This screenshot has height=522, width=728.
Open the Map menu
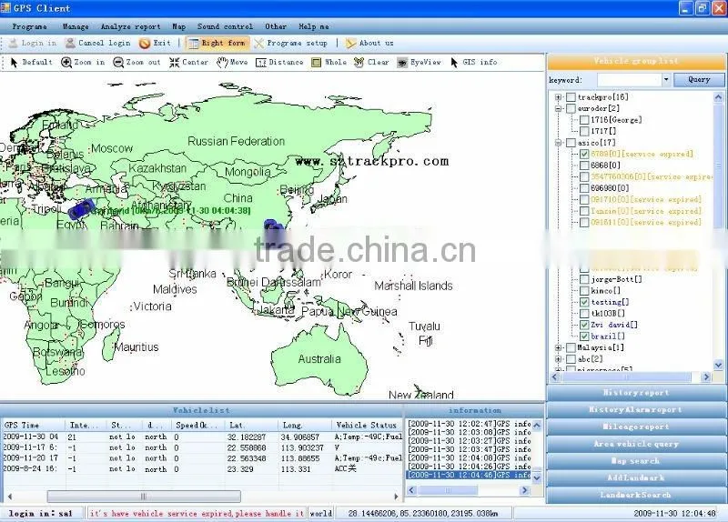click(178, 27)
